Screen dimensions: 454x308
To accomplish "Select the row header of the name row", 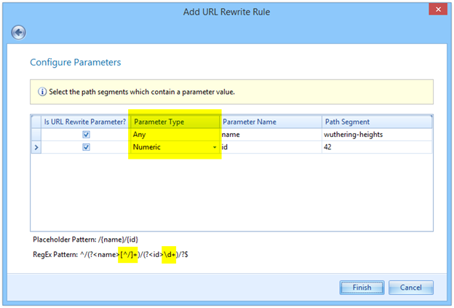I will [36, 135].
